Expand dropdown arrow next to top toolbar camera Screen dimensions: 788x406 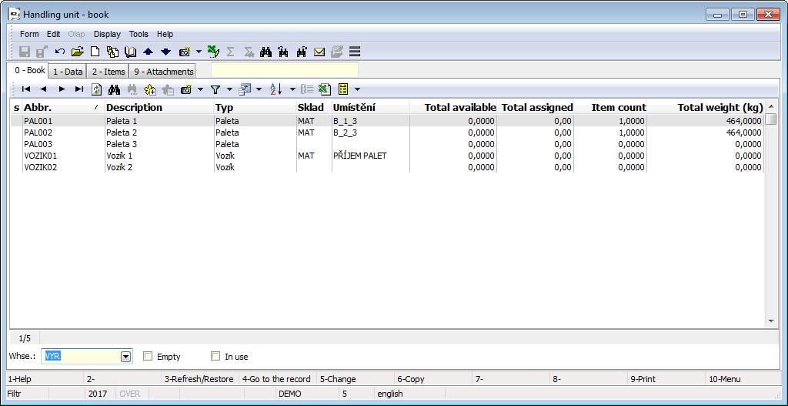pyautogui.click(x=199, y=52)
